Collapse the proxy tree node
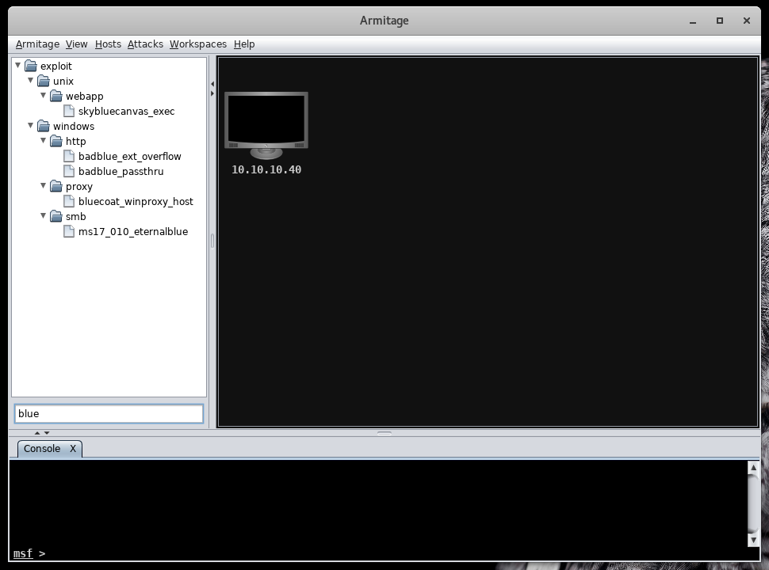The height and width of the screenshot is (570, 769). pyautogui.click(x=44, y=185)
